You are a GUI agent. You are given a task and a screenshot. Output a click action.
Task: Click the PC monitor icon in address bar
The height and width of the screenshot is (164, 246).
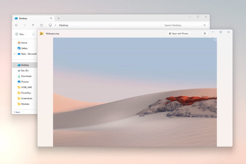[50, 25]
